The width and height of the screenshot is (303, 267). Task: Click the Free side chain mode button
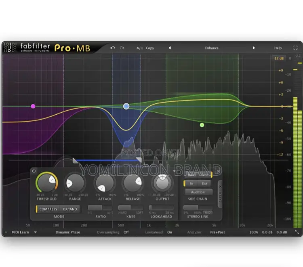point(205,174)
